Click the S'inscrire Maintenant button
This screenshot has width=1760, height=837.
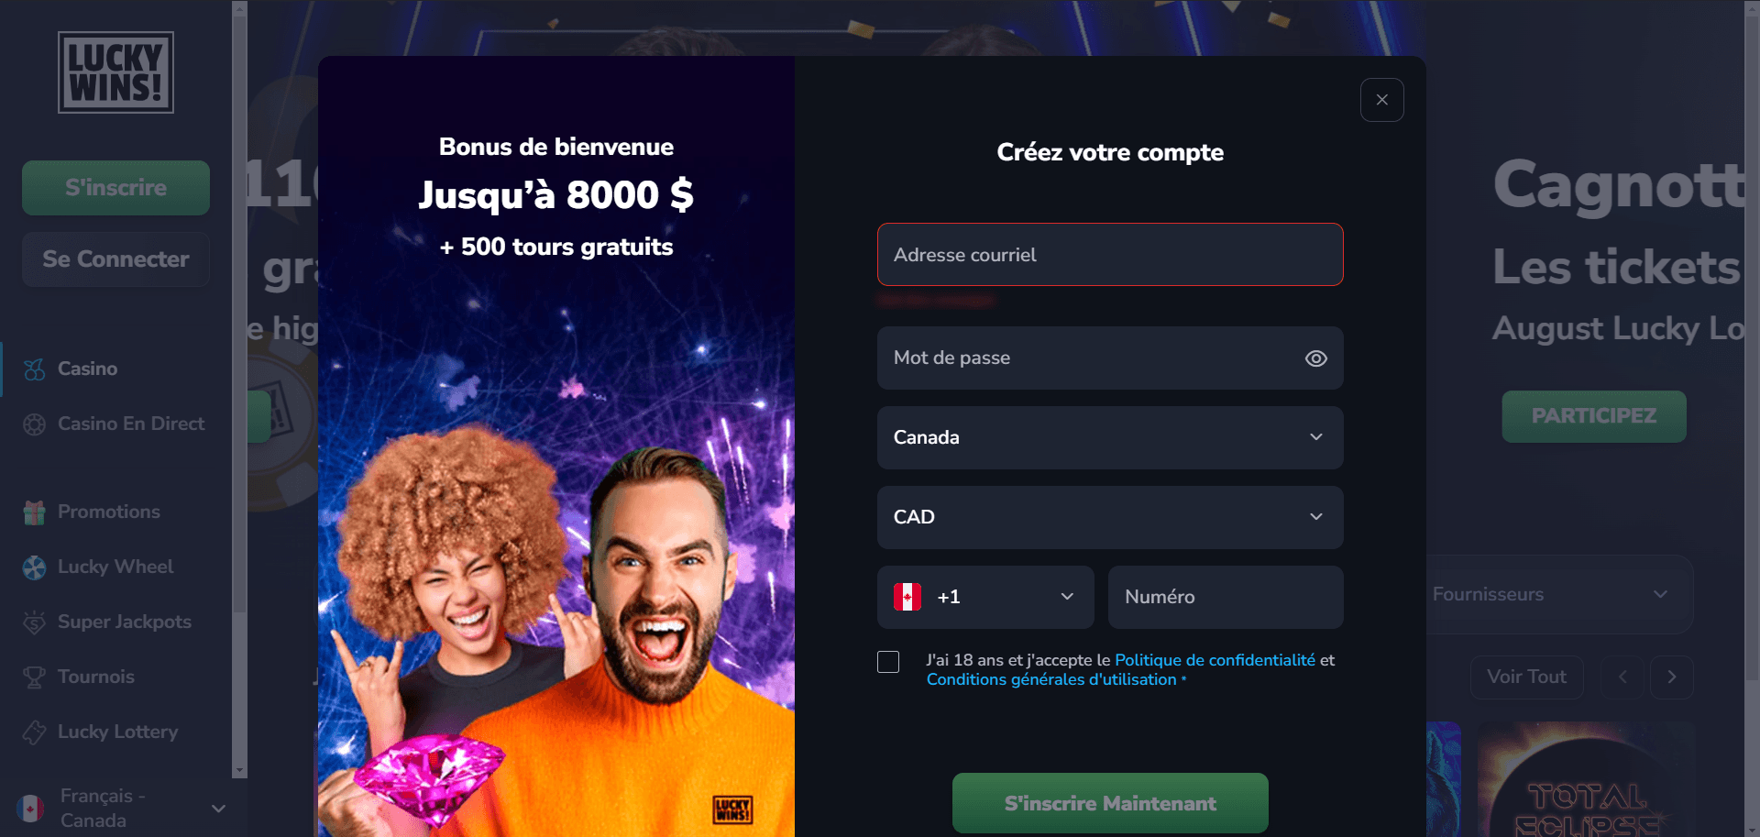coord(1110,803)
